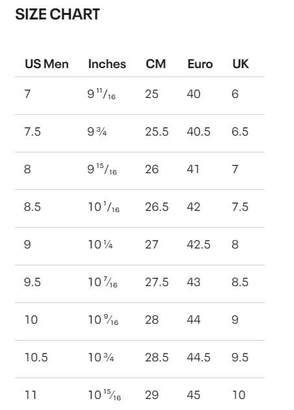
Task: Click Euro size 42.5 value
Action: click(198, 245)
